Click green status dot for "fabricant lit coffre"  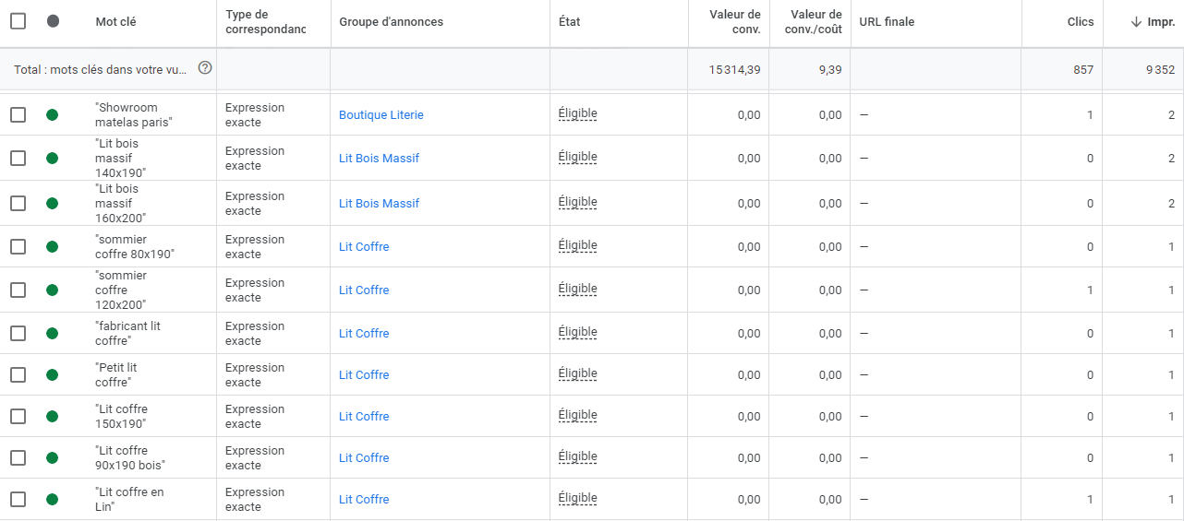click(52, 334)
